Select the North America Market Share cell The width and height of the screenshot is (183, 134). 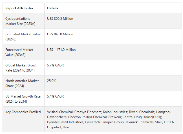(x=22, y=83)
